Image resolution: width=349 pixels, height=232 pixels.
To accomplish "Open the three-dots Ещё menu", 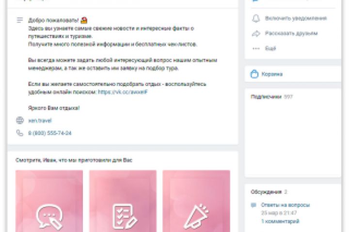I will point(256,48).
